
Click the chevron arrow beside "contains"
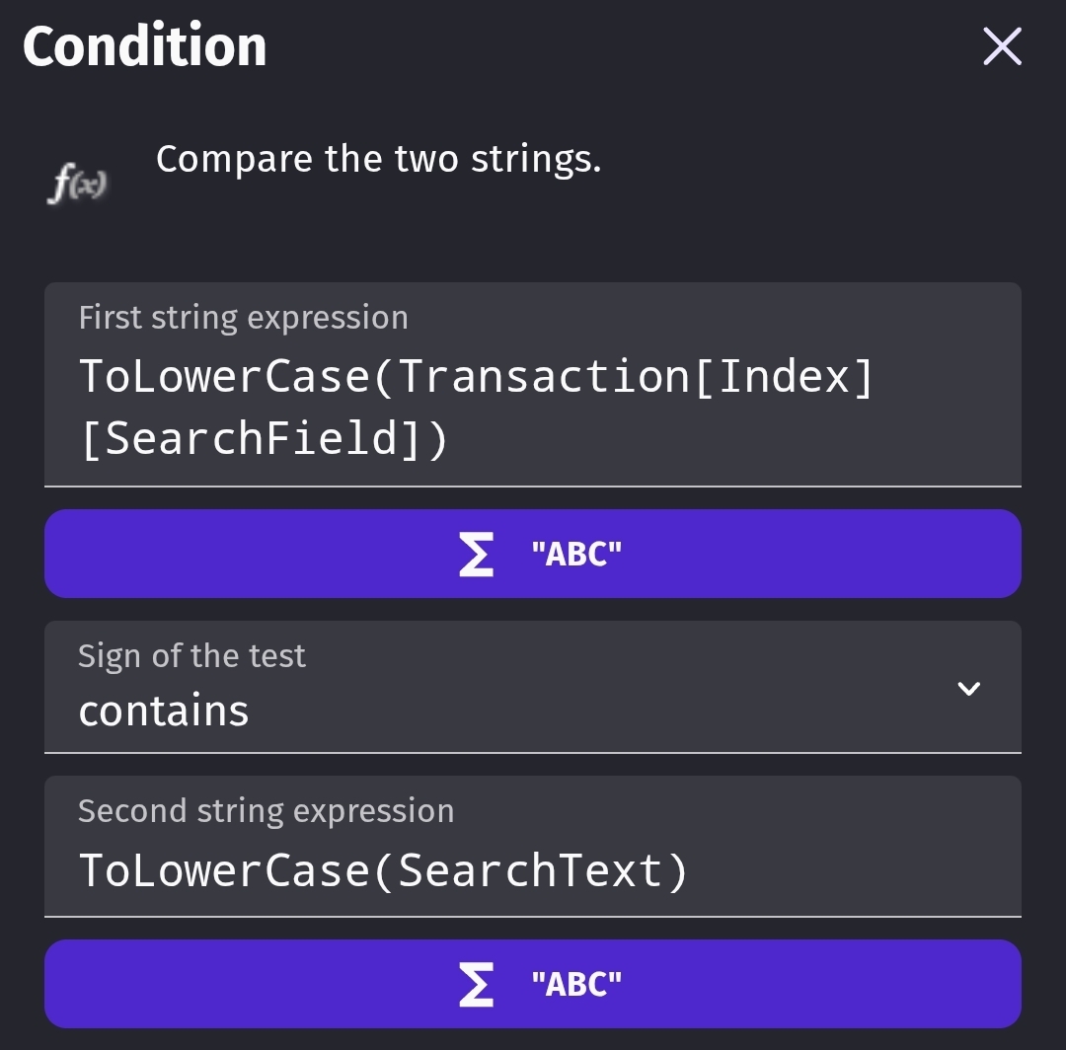coord(969,689)
